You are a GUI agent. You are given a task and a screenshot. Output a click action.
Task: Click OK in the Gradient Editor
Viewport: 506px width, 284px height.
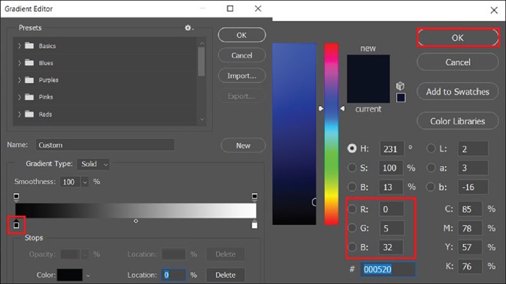pyautogui.click(x=242, y=35)
